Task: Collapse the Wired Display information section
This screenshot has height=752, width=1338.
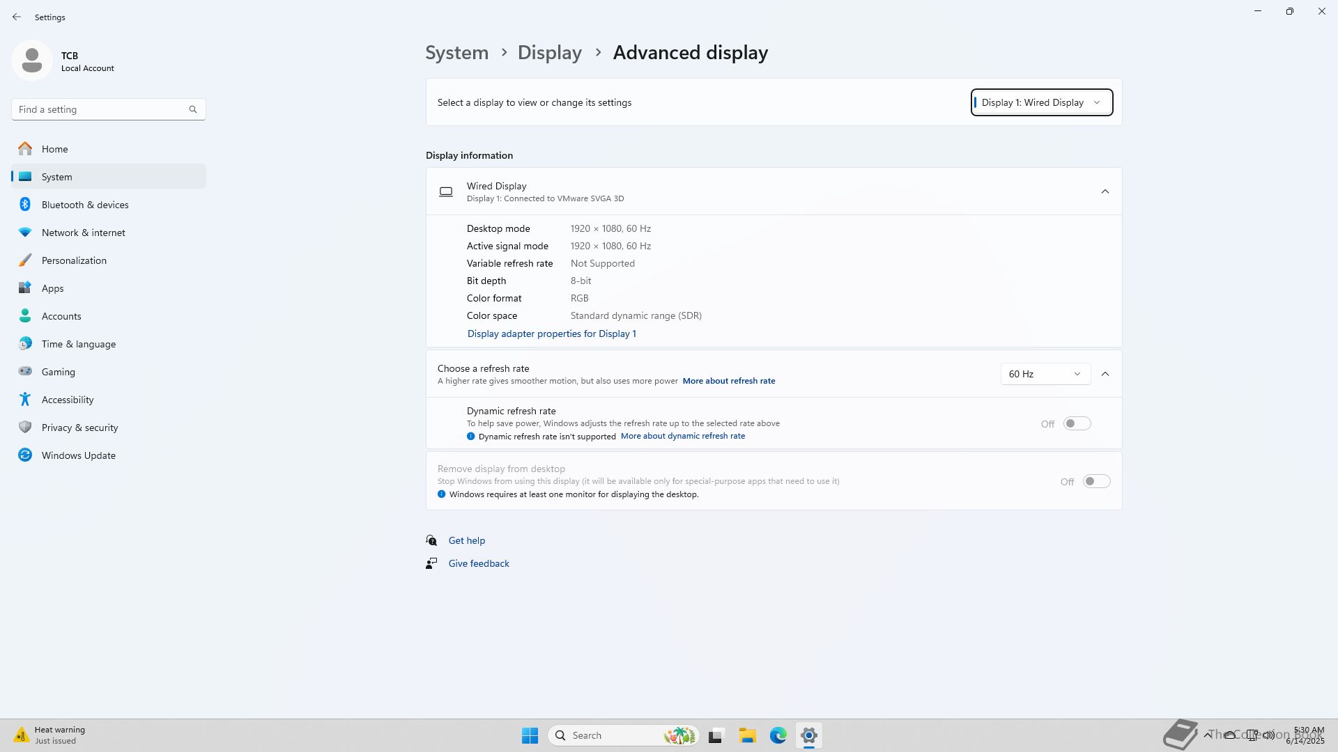Action: pyautogui.click(x=1105, y=191)
